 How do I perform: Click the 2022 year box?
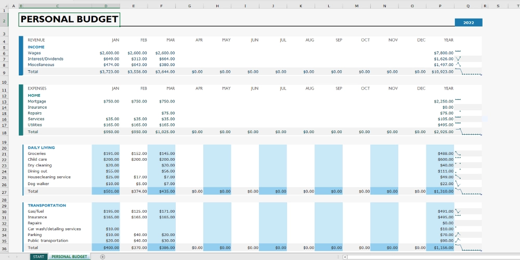[x=468, y=22]
